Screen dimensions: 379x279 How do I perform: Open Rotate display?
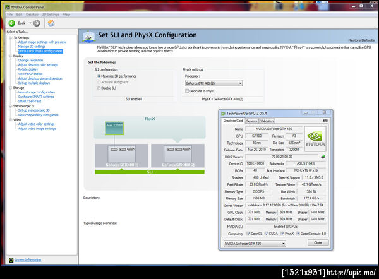pyautogui.click(x=28, y=69)
